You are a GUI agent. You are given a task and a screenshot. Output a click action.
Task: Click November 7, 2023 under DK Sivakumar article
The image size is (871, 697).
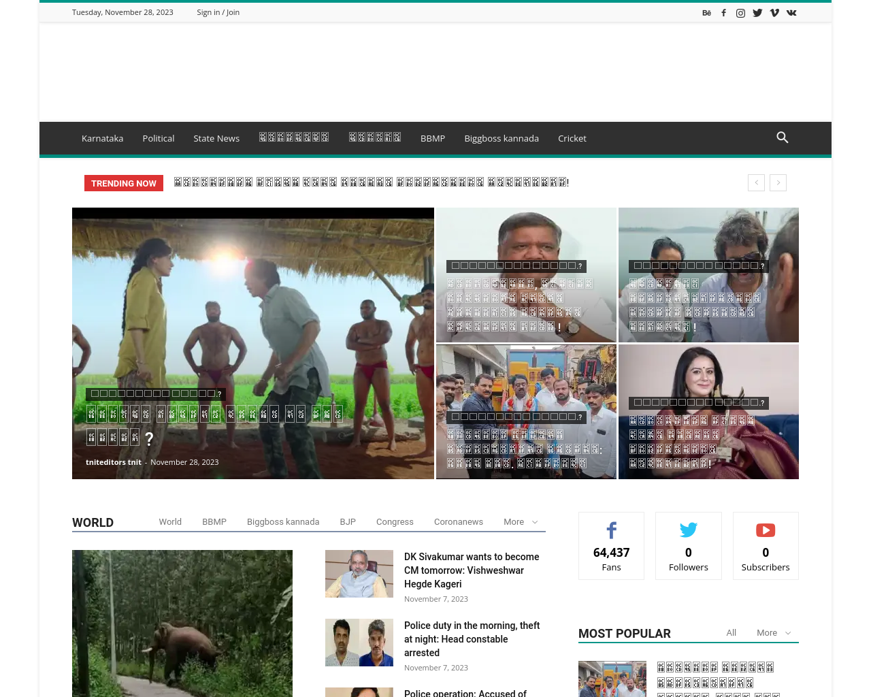436,599
